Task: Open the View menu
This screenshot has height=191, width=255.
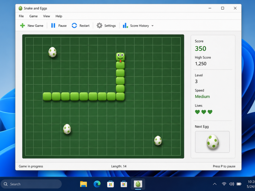Action: click(x=47, y=16)
